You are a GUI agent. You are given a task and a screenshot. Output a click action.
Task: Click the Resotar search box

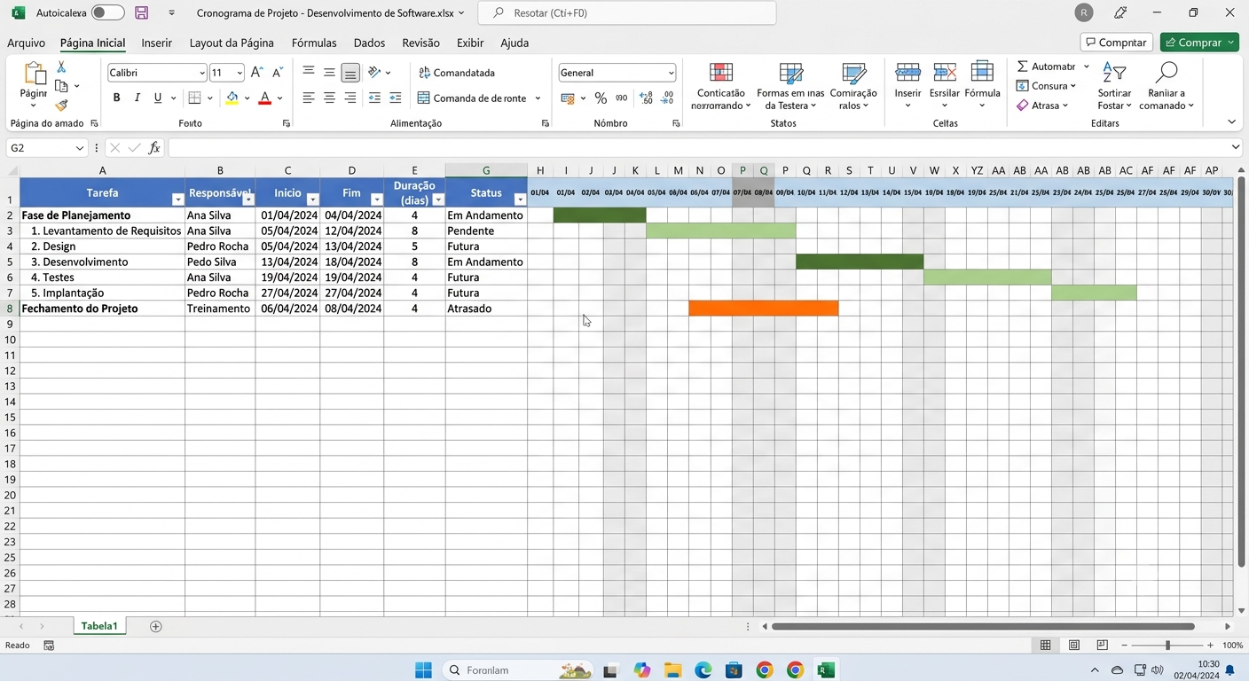(626, 13)
